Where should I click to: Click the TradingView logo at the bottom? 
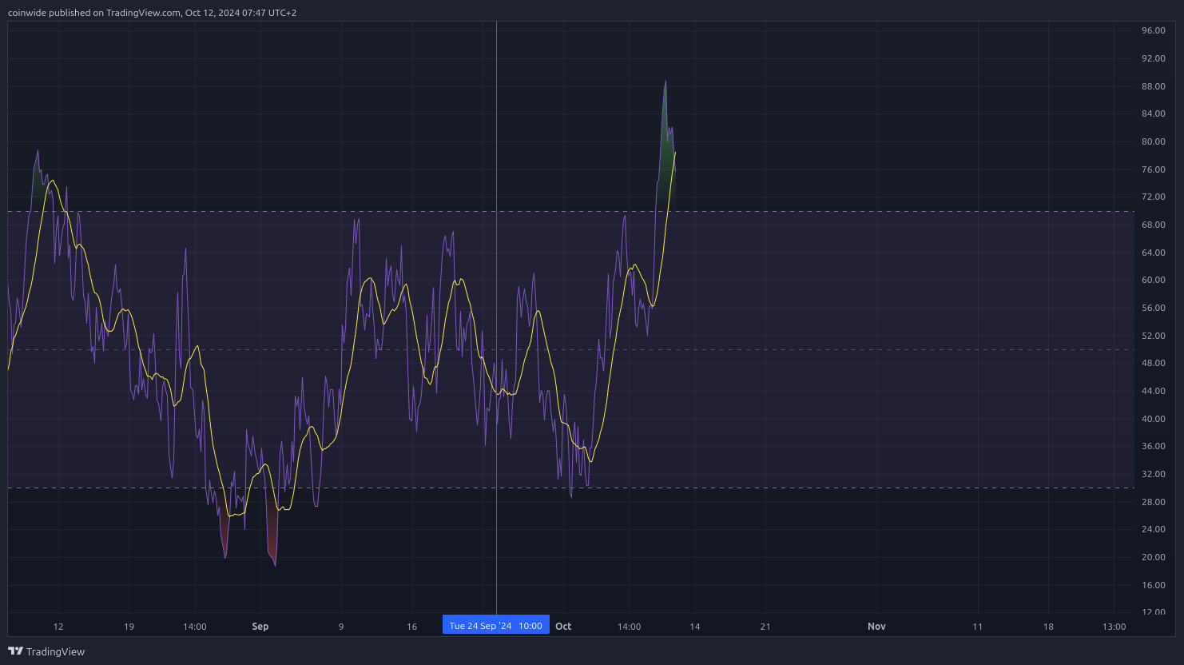click(x=46, y=651)
